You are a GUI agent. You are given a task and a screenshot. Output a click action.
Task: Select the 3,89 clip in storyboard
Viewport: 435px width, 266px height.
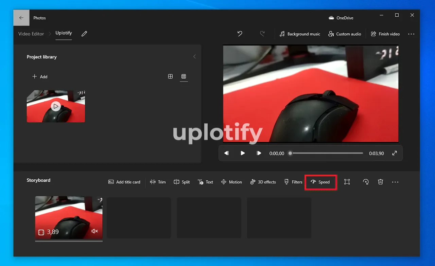(x=69, y=217)
